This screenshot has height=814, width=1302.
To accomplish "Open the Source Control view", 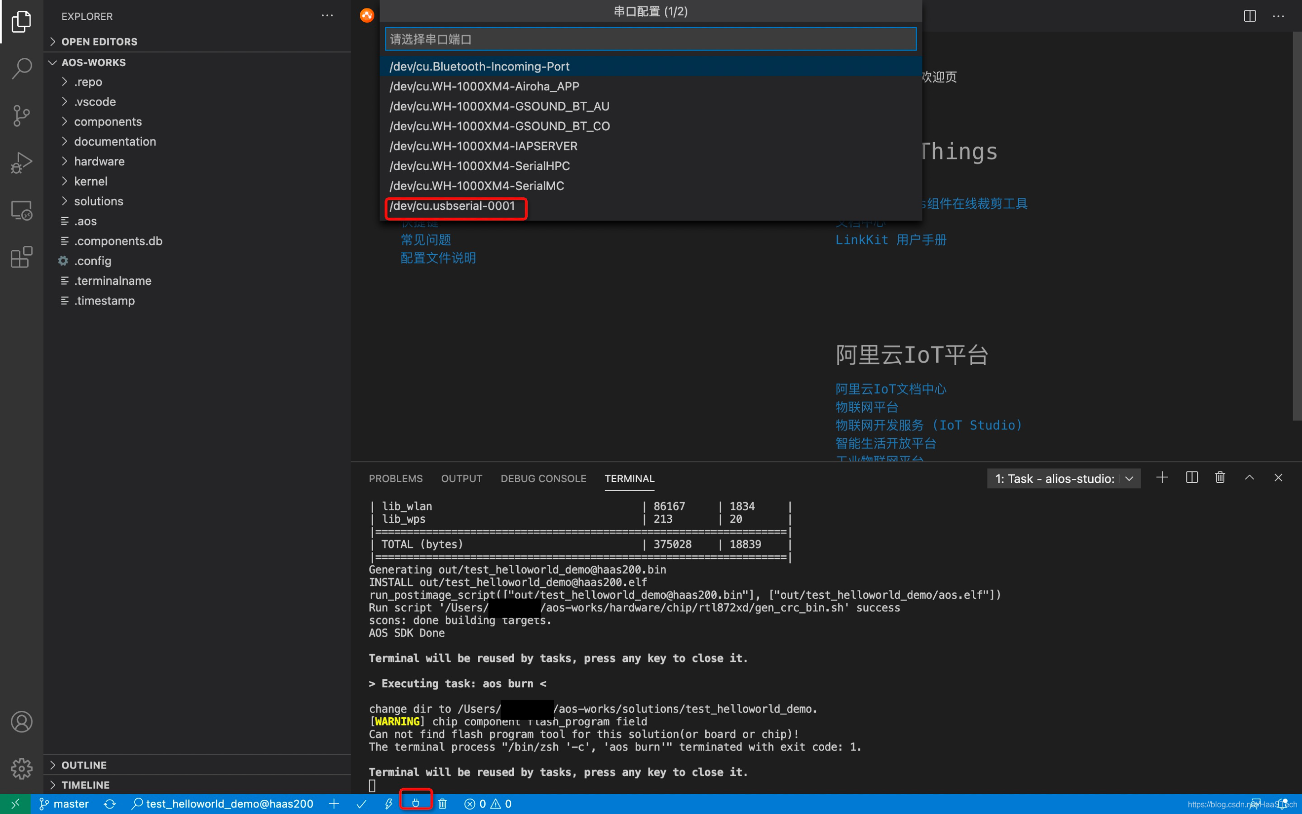I will click(x=22, y=115).
